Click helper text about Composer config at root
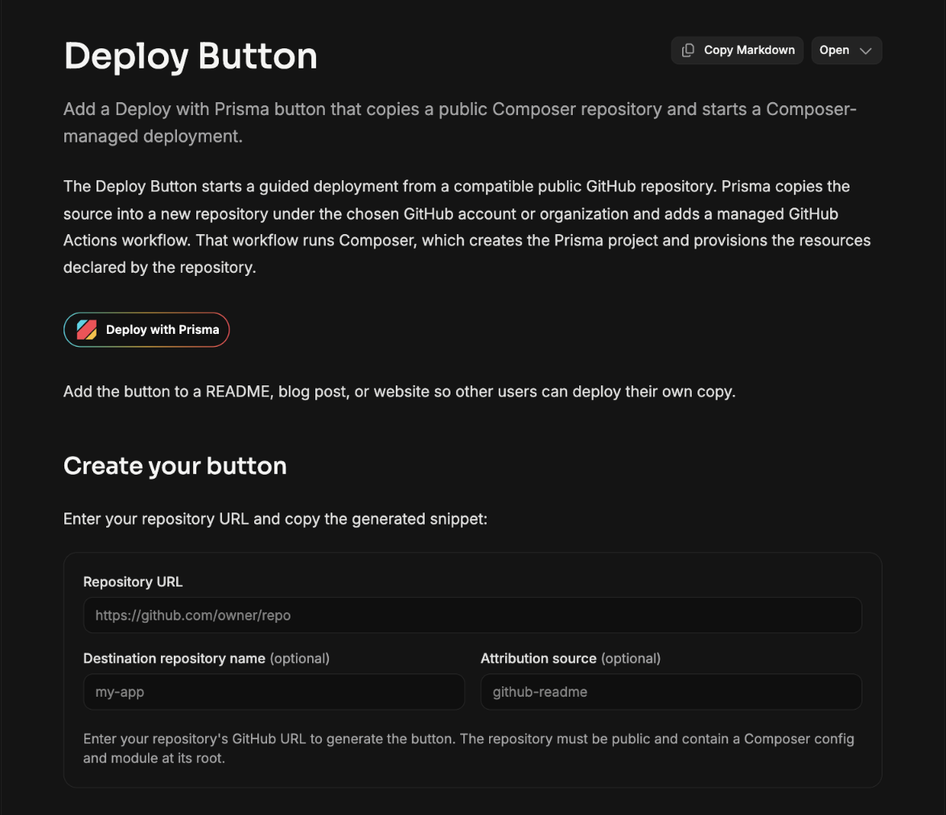Screen dimensions: 946x815 tap(469, 748)
